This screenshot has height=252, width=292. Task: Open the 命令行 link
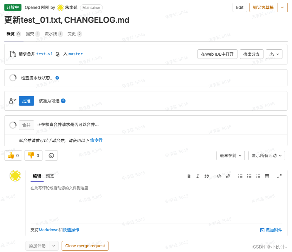(96, 140)
